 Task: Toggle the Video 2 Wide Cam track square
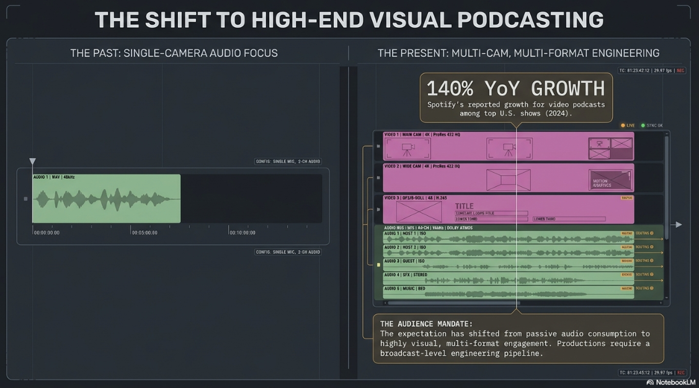(x=378, y=178)
